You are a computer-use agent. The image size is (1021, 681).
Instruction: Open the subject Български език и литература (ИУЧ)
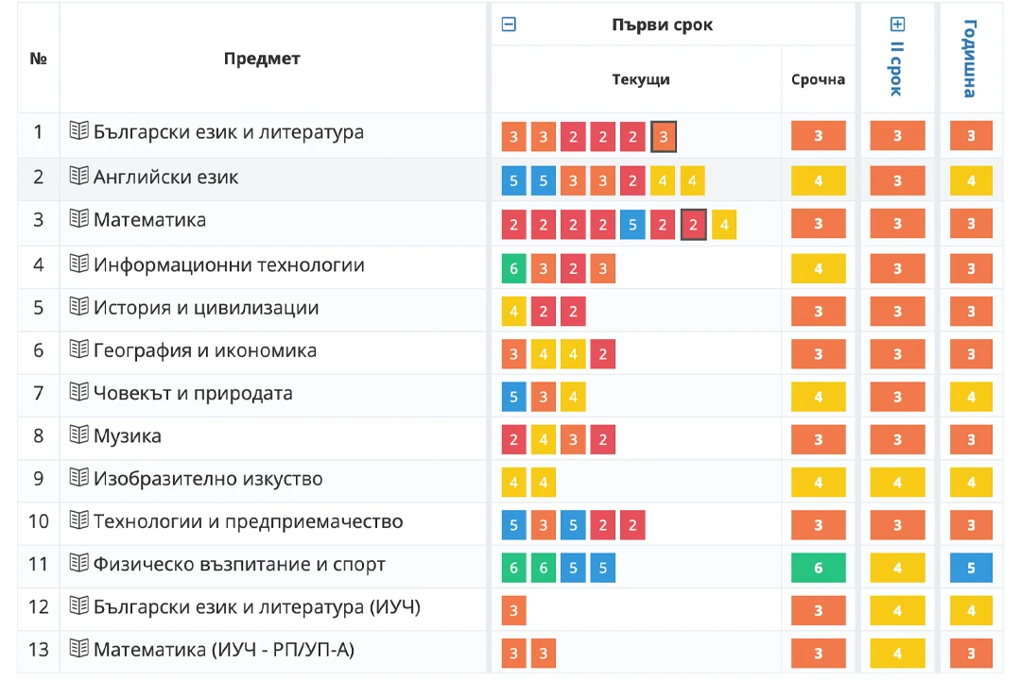[x=256, y=606]
